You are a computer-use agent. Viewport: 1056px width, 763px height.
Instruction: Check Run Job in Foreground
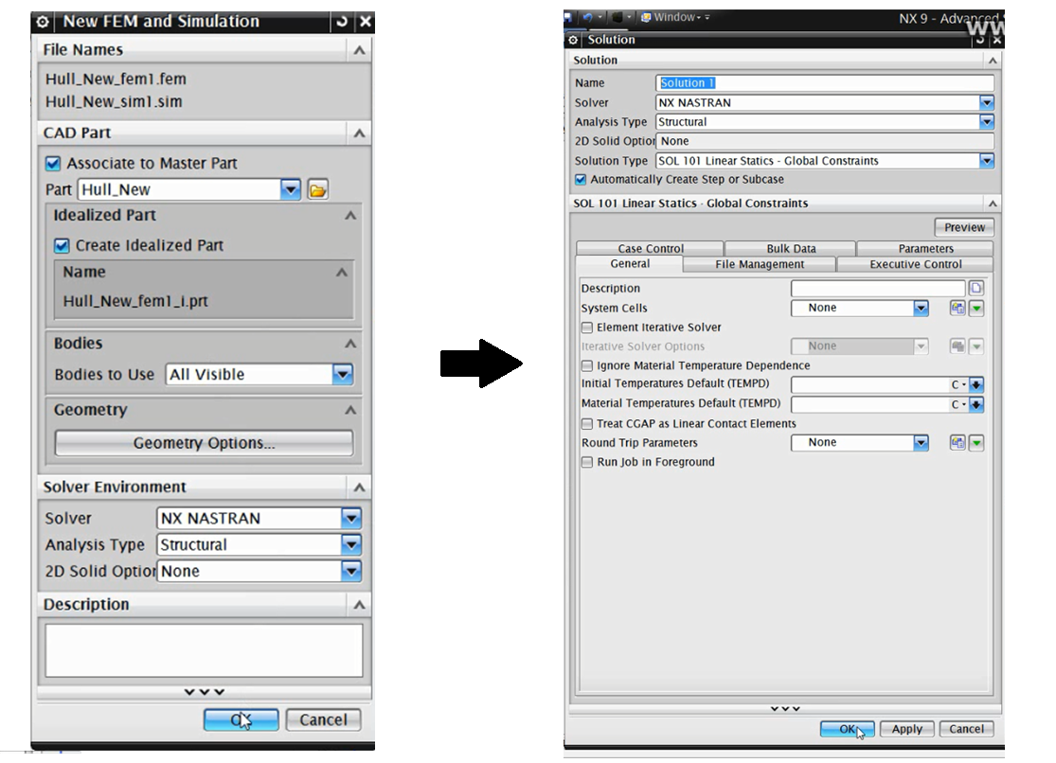[x=587, y=462]
